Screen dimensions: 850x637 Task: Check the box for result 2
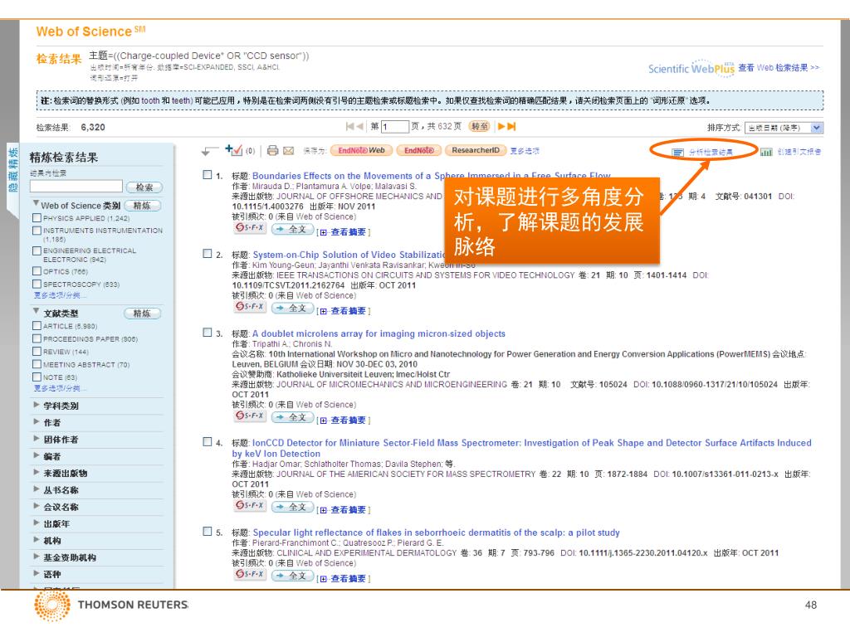click(207, 254)
